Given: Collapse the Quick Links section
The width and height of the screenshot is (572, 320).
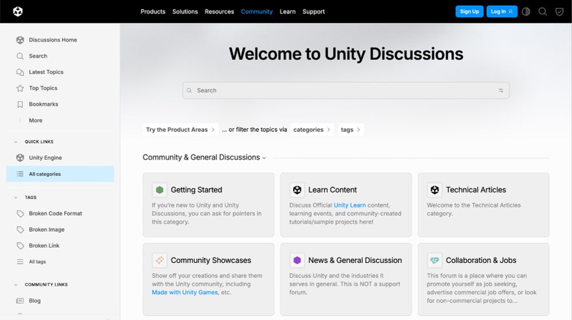Looking at the screenshot, I should pos(15,142).
